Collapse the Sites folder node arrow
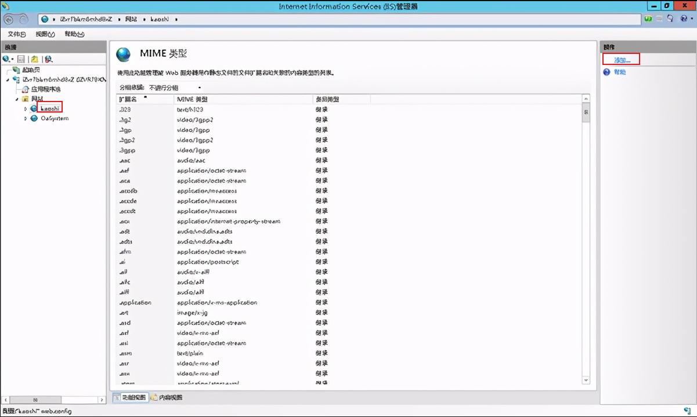The height and width of the screenshot is (417, 697). coord(17,99)
